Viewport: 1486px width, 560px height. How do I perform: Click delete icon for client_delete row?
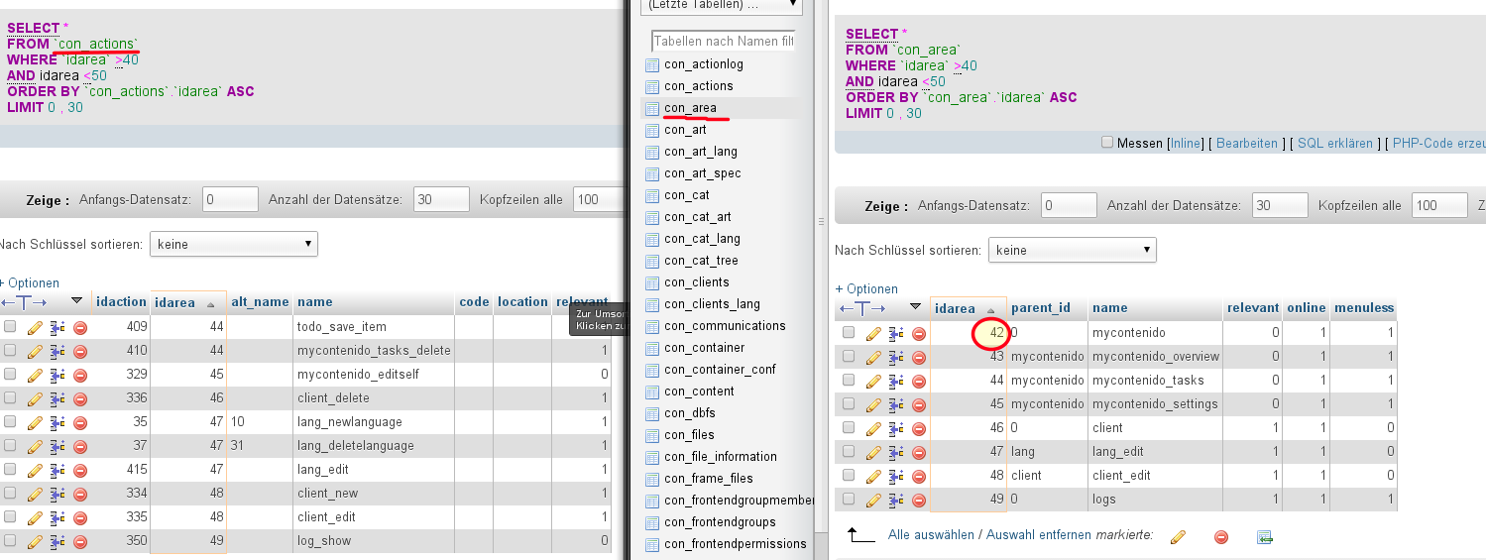click(x=80, y=398)
